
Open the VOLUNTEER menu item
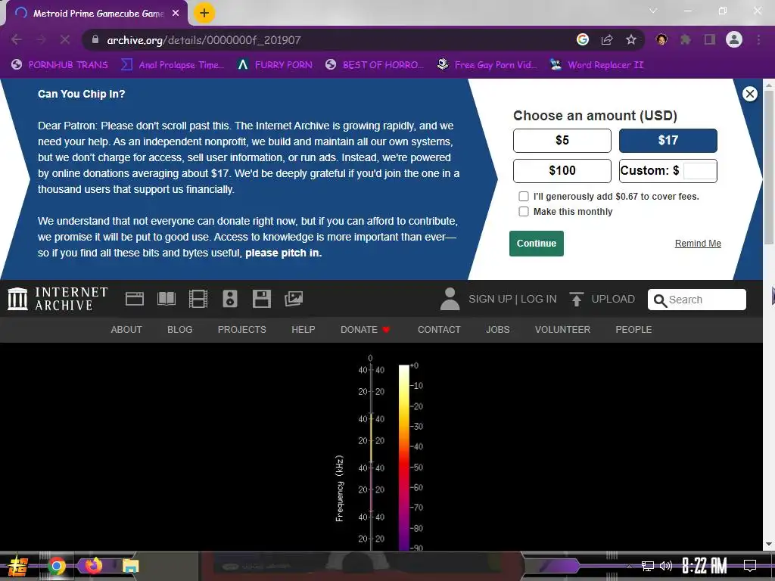[562, 330]
